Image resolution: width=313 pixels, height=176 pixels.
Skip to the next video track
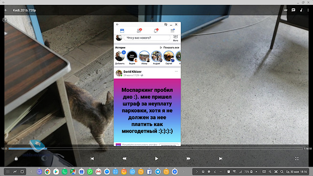(x=221, y=158)
